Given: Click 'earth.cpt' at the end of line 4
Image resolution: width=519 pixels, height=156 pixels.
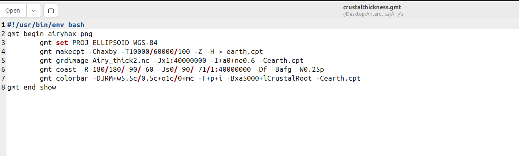Looking at the screenshot, I should coord(245,52).
